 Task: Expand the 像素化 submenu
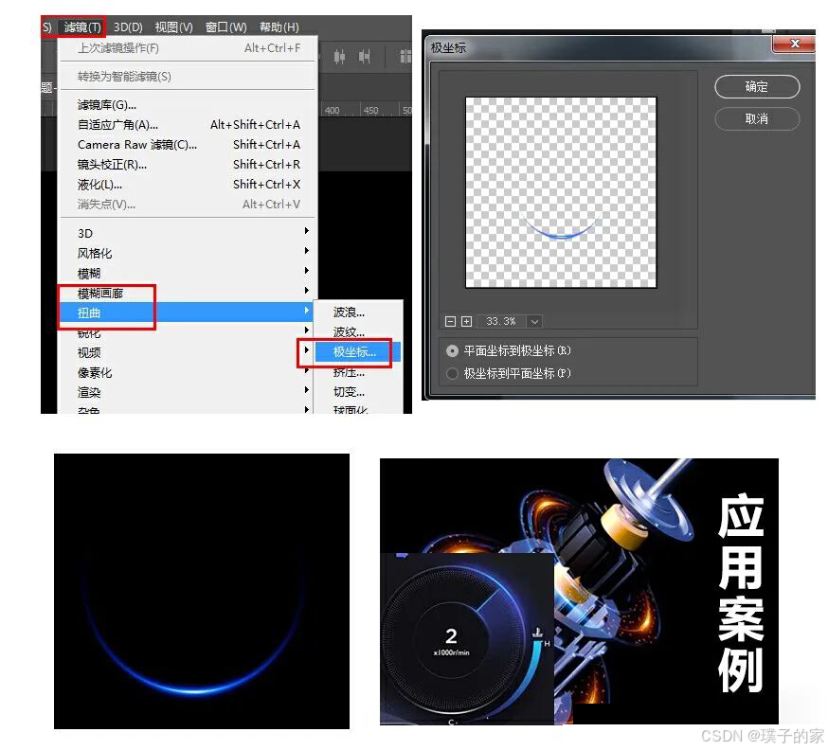188,372
